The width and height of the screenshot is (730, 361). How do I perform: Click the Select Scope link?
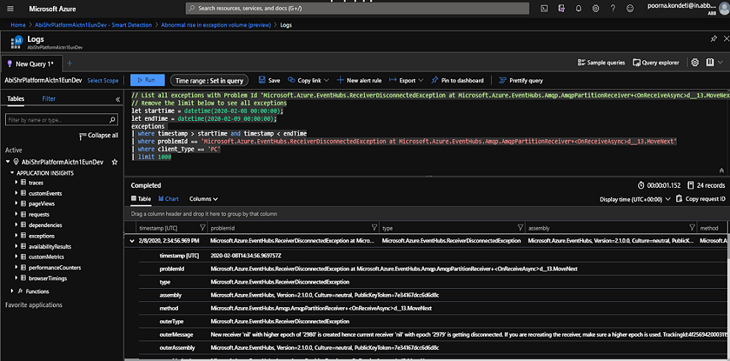click(103, 80)
